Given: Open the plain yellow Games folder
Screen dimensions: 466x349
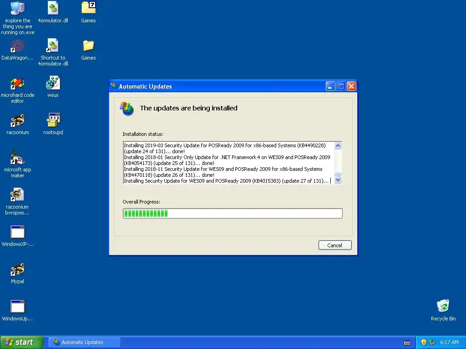Looking at the screenshot, I should pos(88,50).
